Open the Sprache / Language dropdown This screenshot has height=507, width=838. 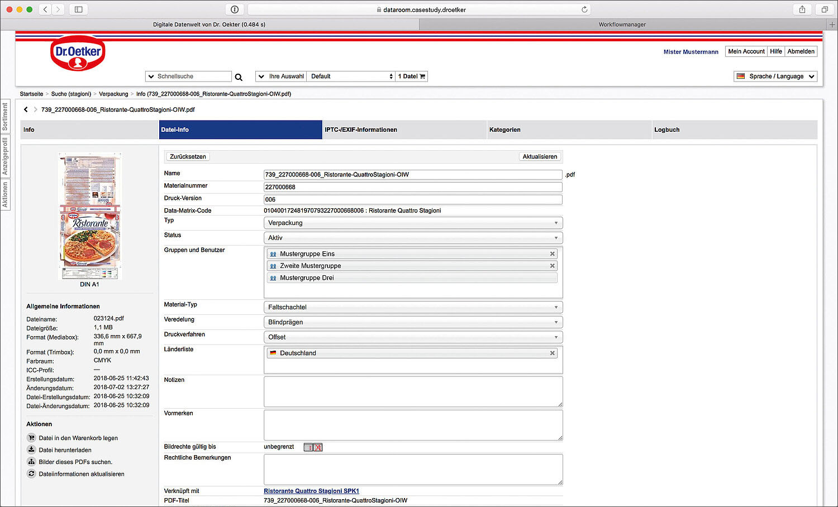point(775,76)
